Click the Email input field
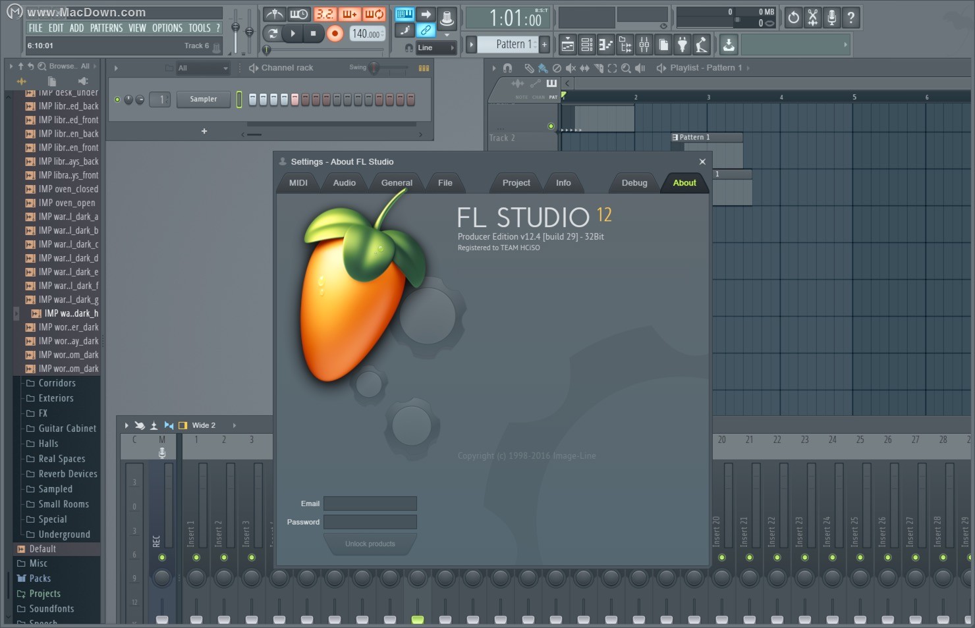 (x=370, y=504)
